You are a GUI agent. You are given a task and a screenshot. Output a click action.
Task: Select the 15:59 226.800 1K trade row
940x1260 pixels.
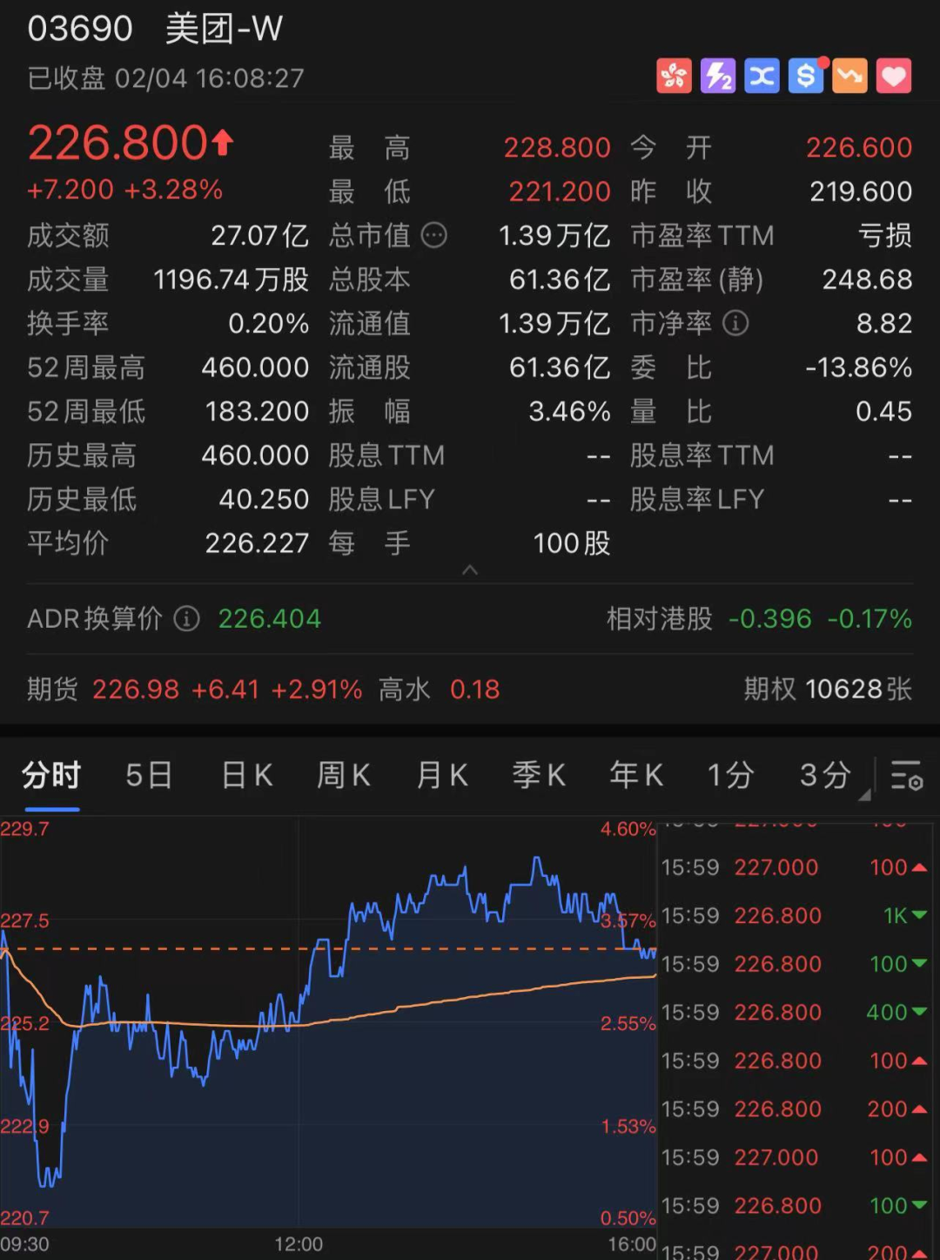pos(795,915)
